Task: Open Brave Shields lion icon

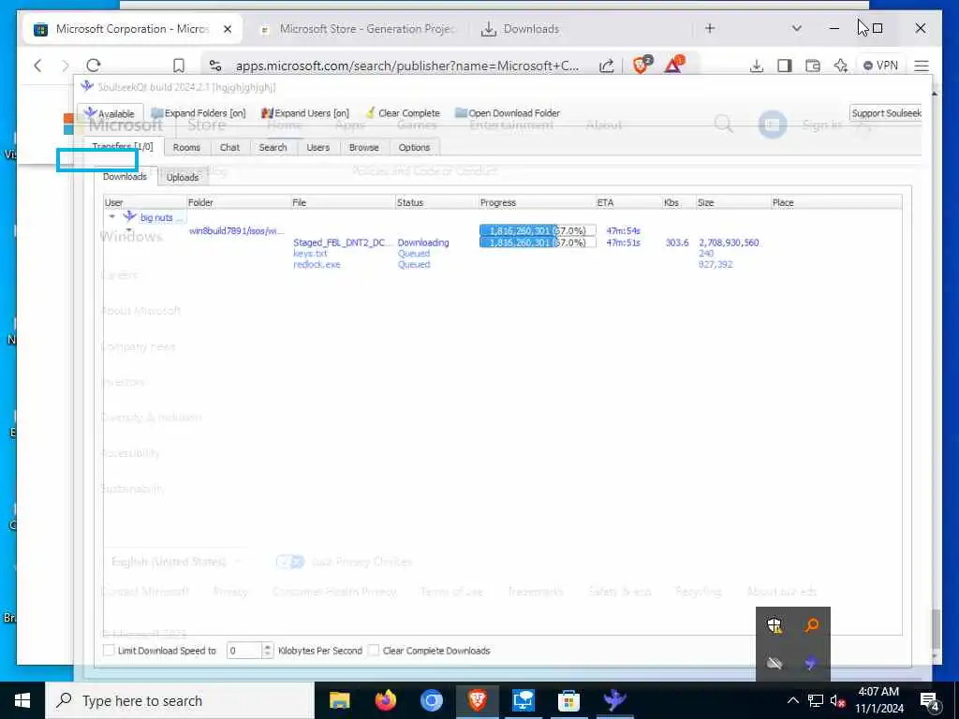Action: [642, 65]
